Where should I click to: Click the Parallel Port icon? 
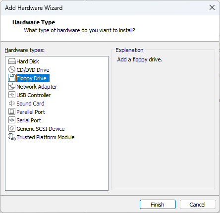coord(12,111)
